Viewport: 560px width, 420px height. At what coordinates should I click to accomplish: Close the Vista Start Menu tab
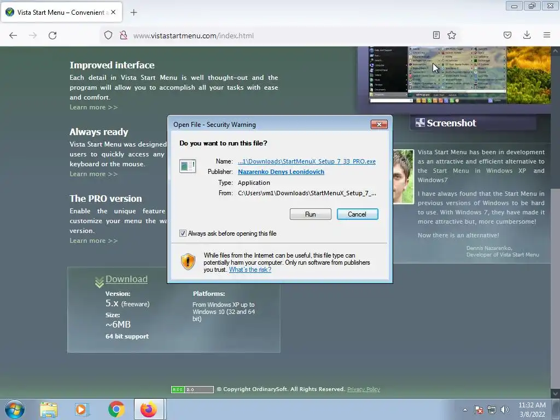click(113, 12)
